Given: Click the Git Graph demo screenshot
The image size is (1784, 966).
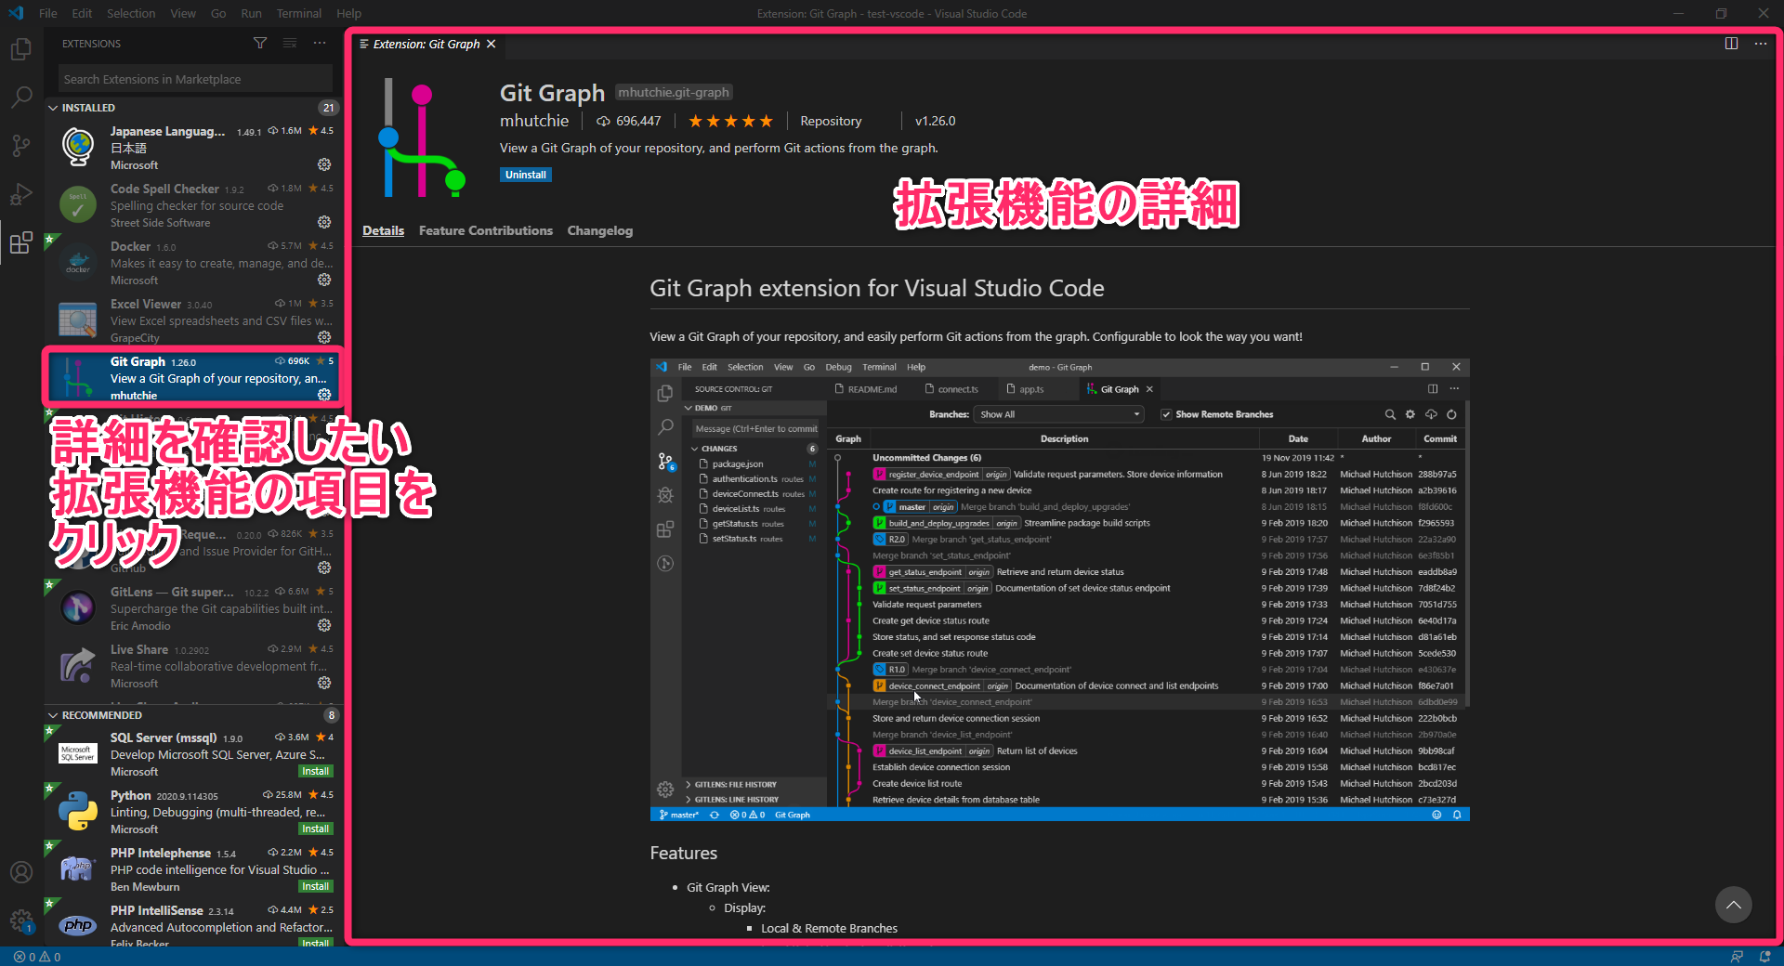Looking at the screenshot, I should (1059, 590).
